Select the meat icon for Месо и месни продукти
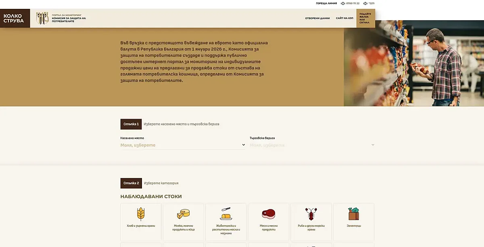Viewport: 484px width, 247px height. [x=268, y=214]
